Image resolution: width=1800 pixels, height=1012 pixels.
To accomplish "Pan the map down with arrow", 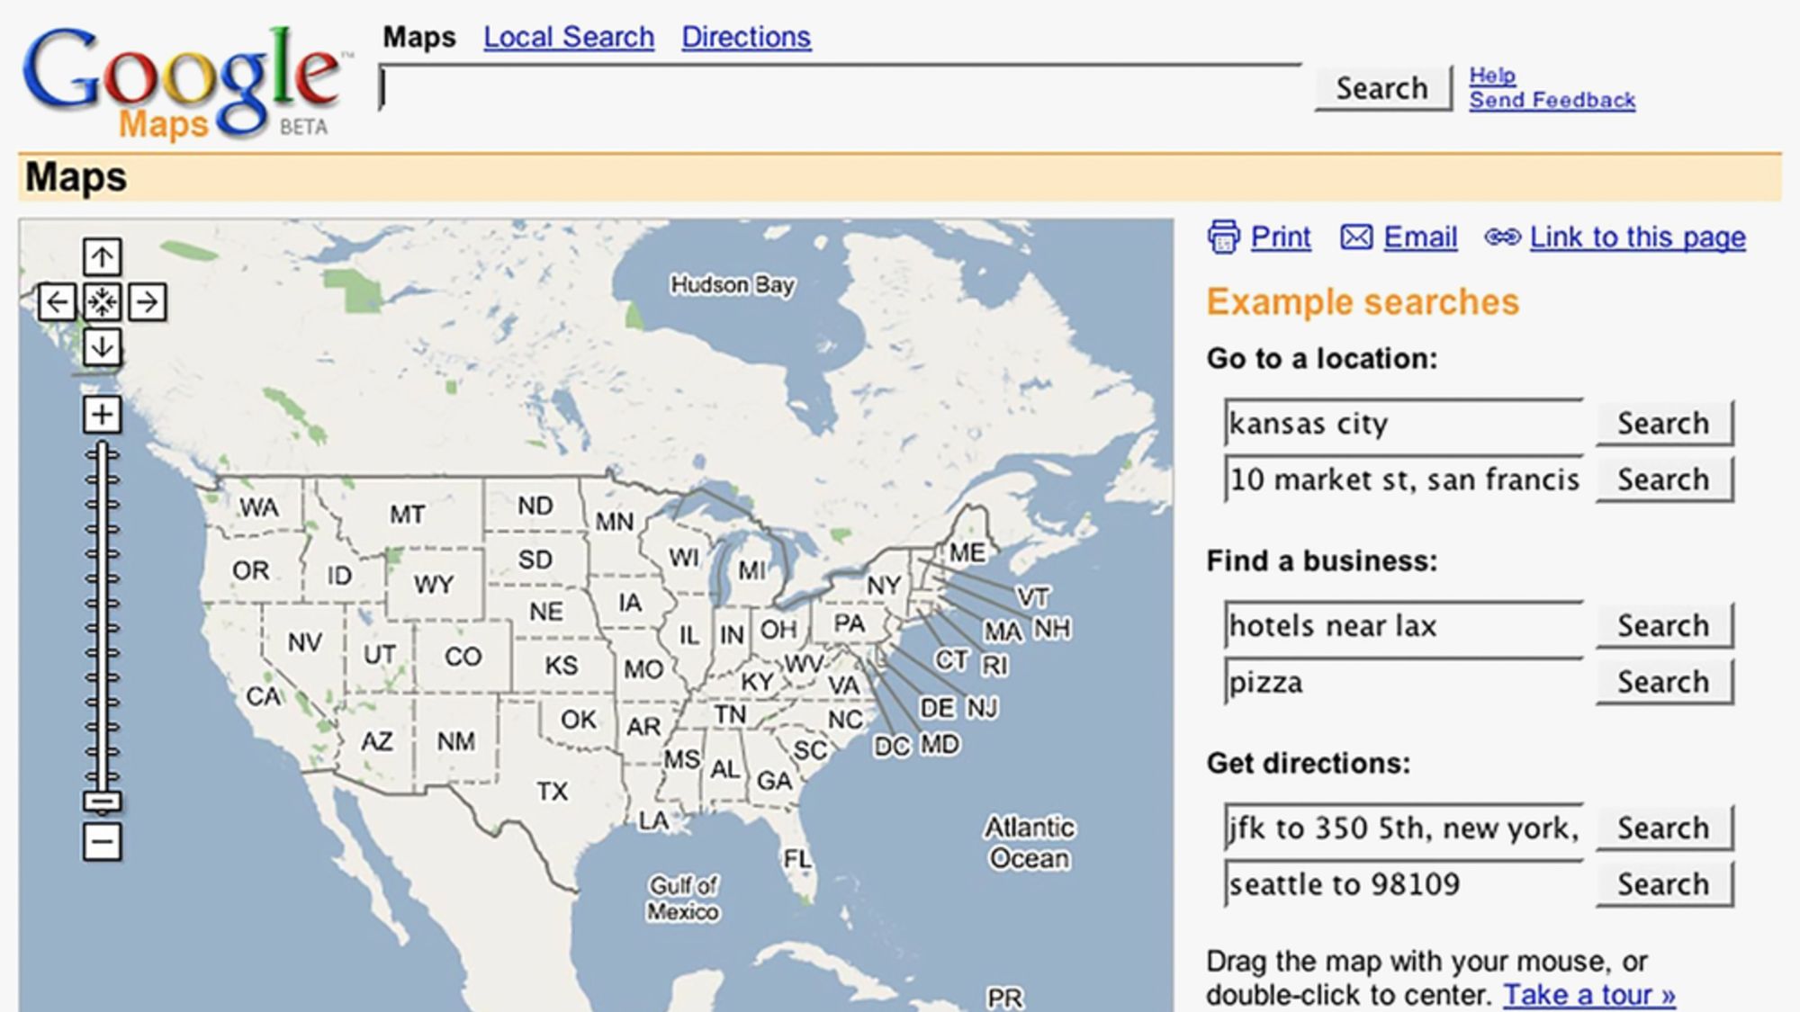I will click(x=102, y=346).
